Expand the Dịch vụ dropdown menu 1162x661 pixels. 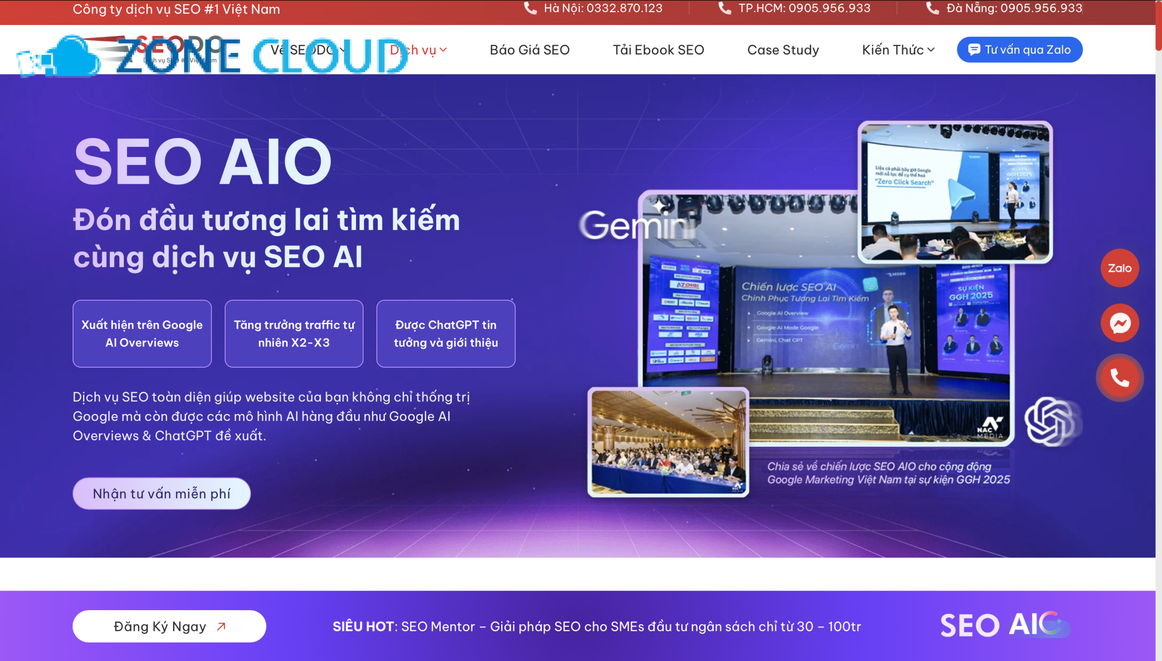coord(419,50)
